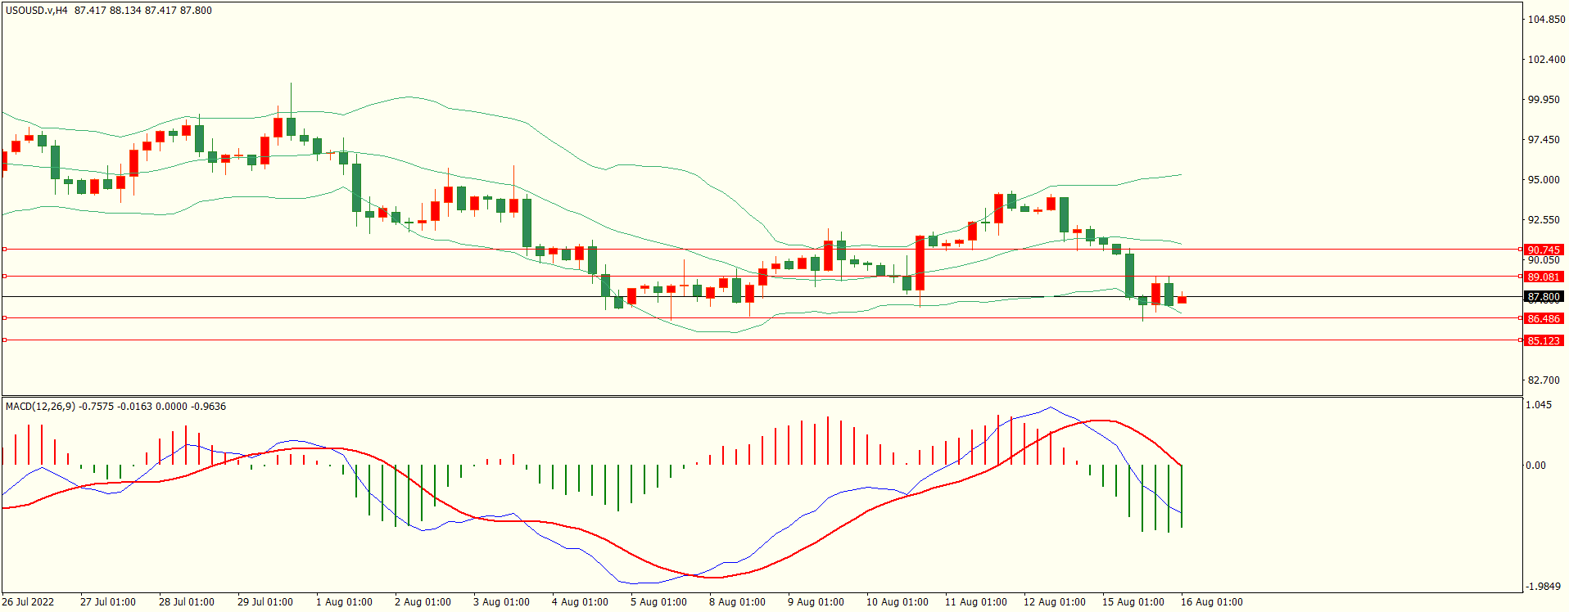
Task: Click the left anchor of the 85.123 line
Action: tap(5, 340)
